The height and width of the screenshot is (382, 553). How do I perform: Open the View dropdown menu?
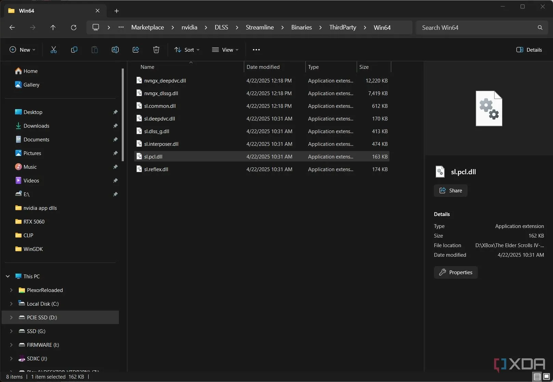click(225, 50)
